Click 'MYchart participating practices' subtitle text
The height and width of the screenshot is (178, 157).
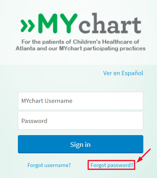[102, 49]
